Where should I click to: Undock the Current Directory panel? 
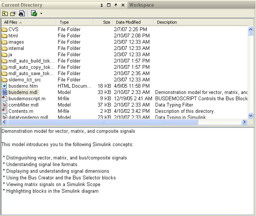[x=116, y=5]
